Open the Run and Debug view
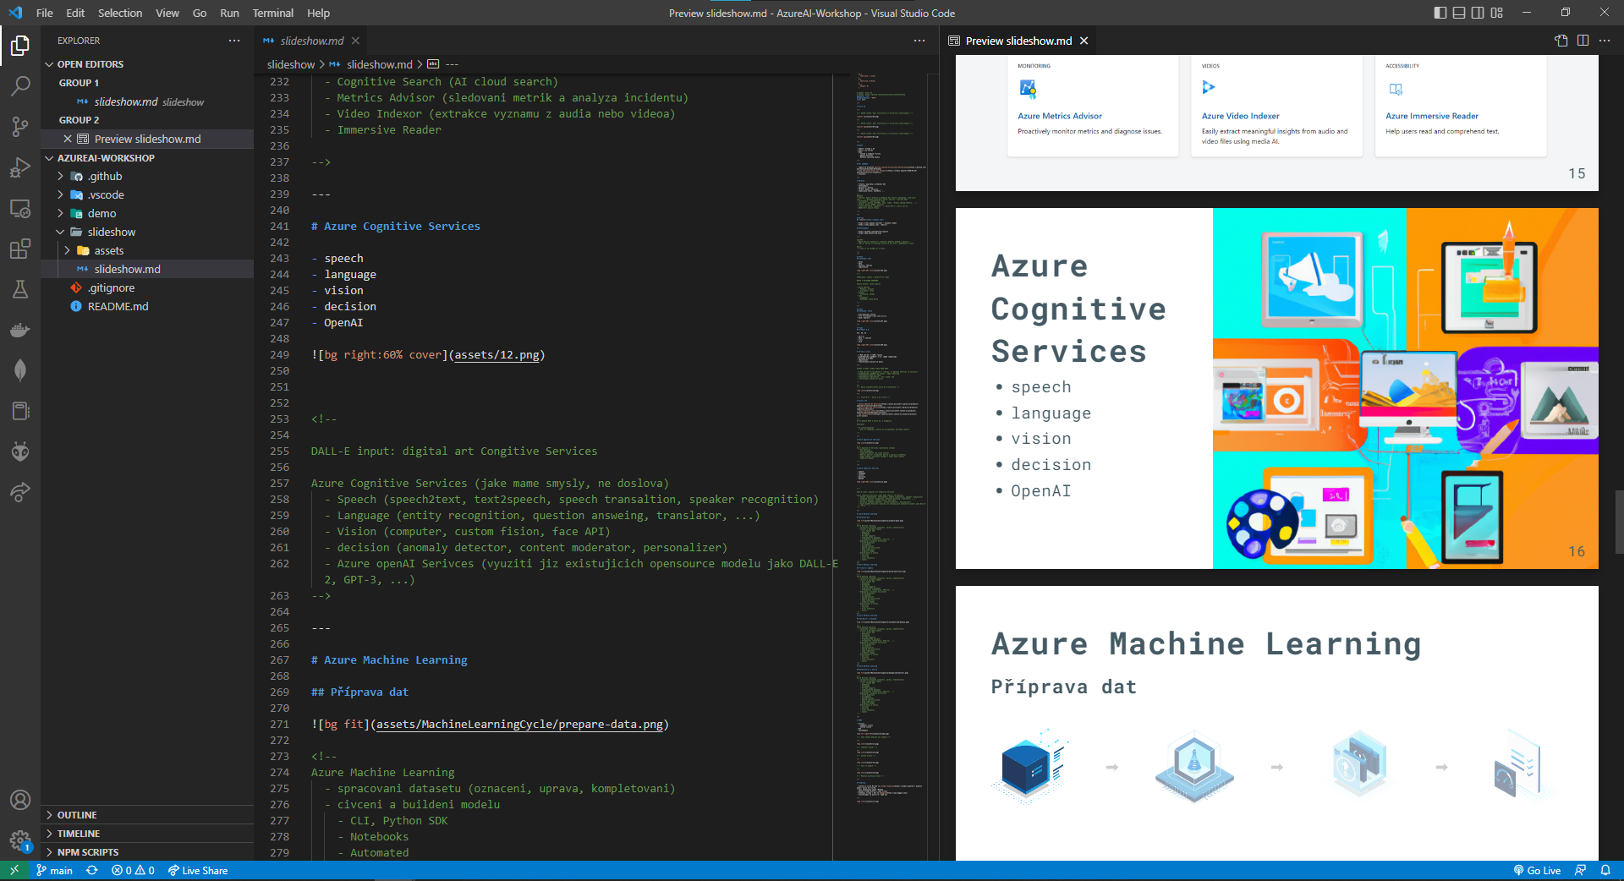1624x881 pixels. [20, 167]
